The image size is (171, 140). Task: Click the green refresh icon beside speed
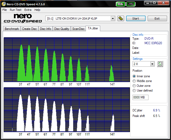160,64
